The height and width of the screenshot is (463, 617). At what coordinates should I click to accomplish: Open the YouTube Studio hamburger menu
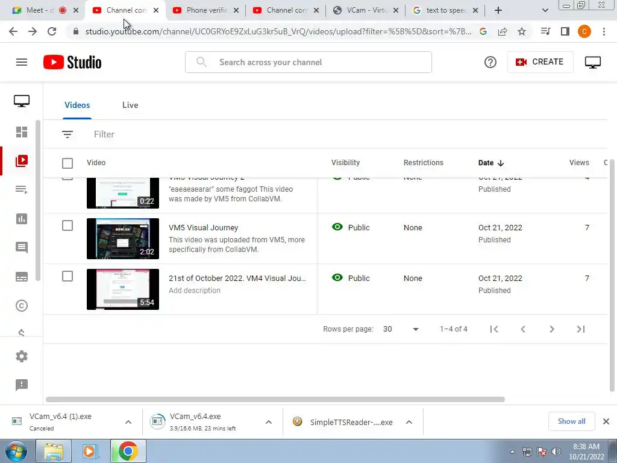pos(22,62)
